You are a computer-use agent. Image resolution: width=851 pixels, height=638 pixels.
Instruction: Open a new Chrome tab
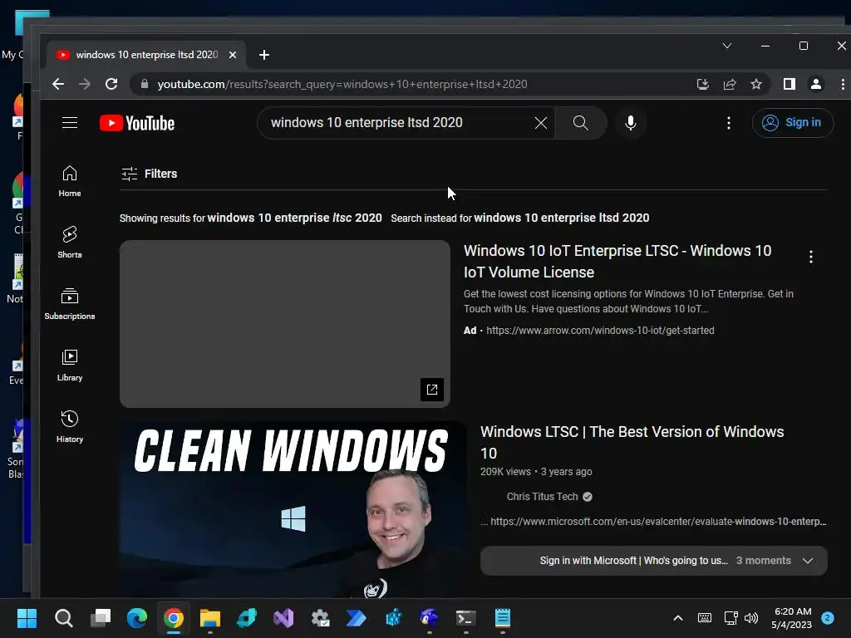coord(264,55)
